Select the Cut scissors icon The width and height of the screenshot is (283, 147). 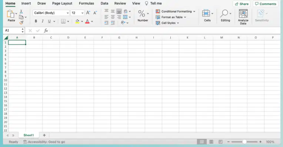(x=21, y=12)
